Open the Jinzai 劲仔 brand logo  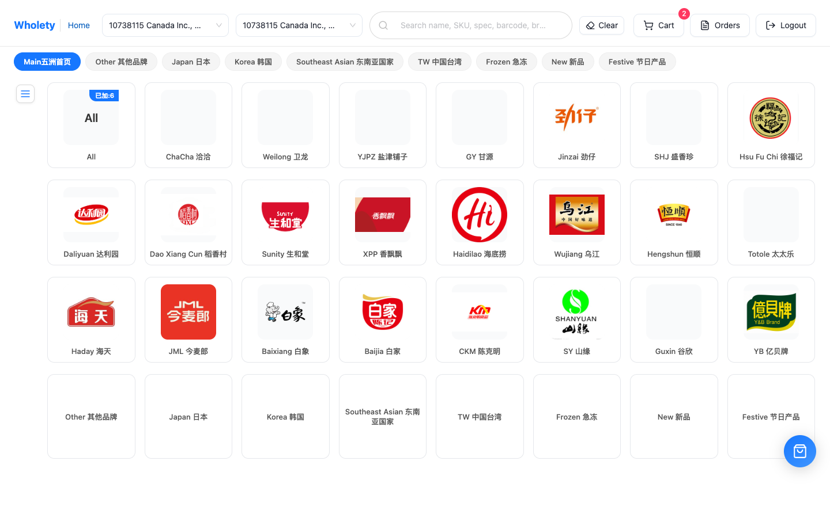tap(577, 117)
